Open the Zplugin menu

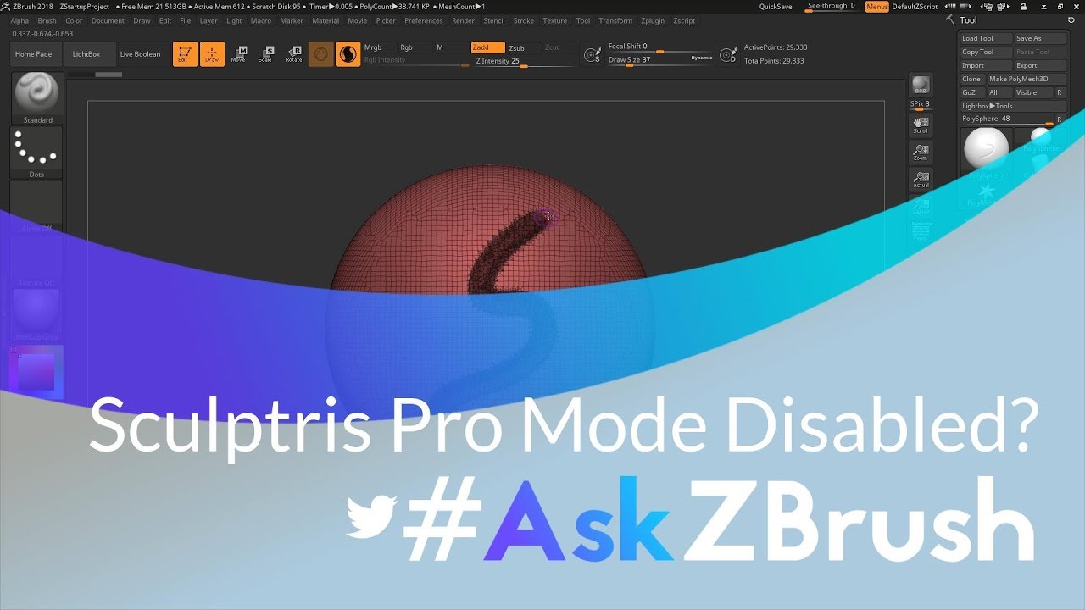click(653, 20)
